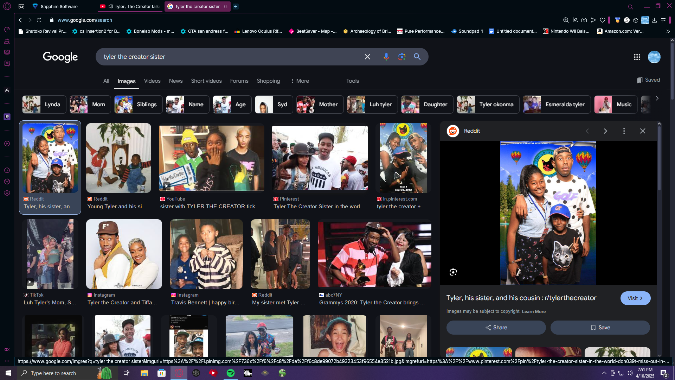
Task: Switch to the Sapphire Software browser tab
Action: (59, 6)
